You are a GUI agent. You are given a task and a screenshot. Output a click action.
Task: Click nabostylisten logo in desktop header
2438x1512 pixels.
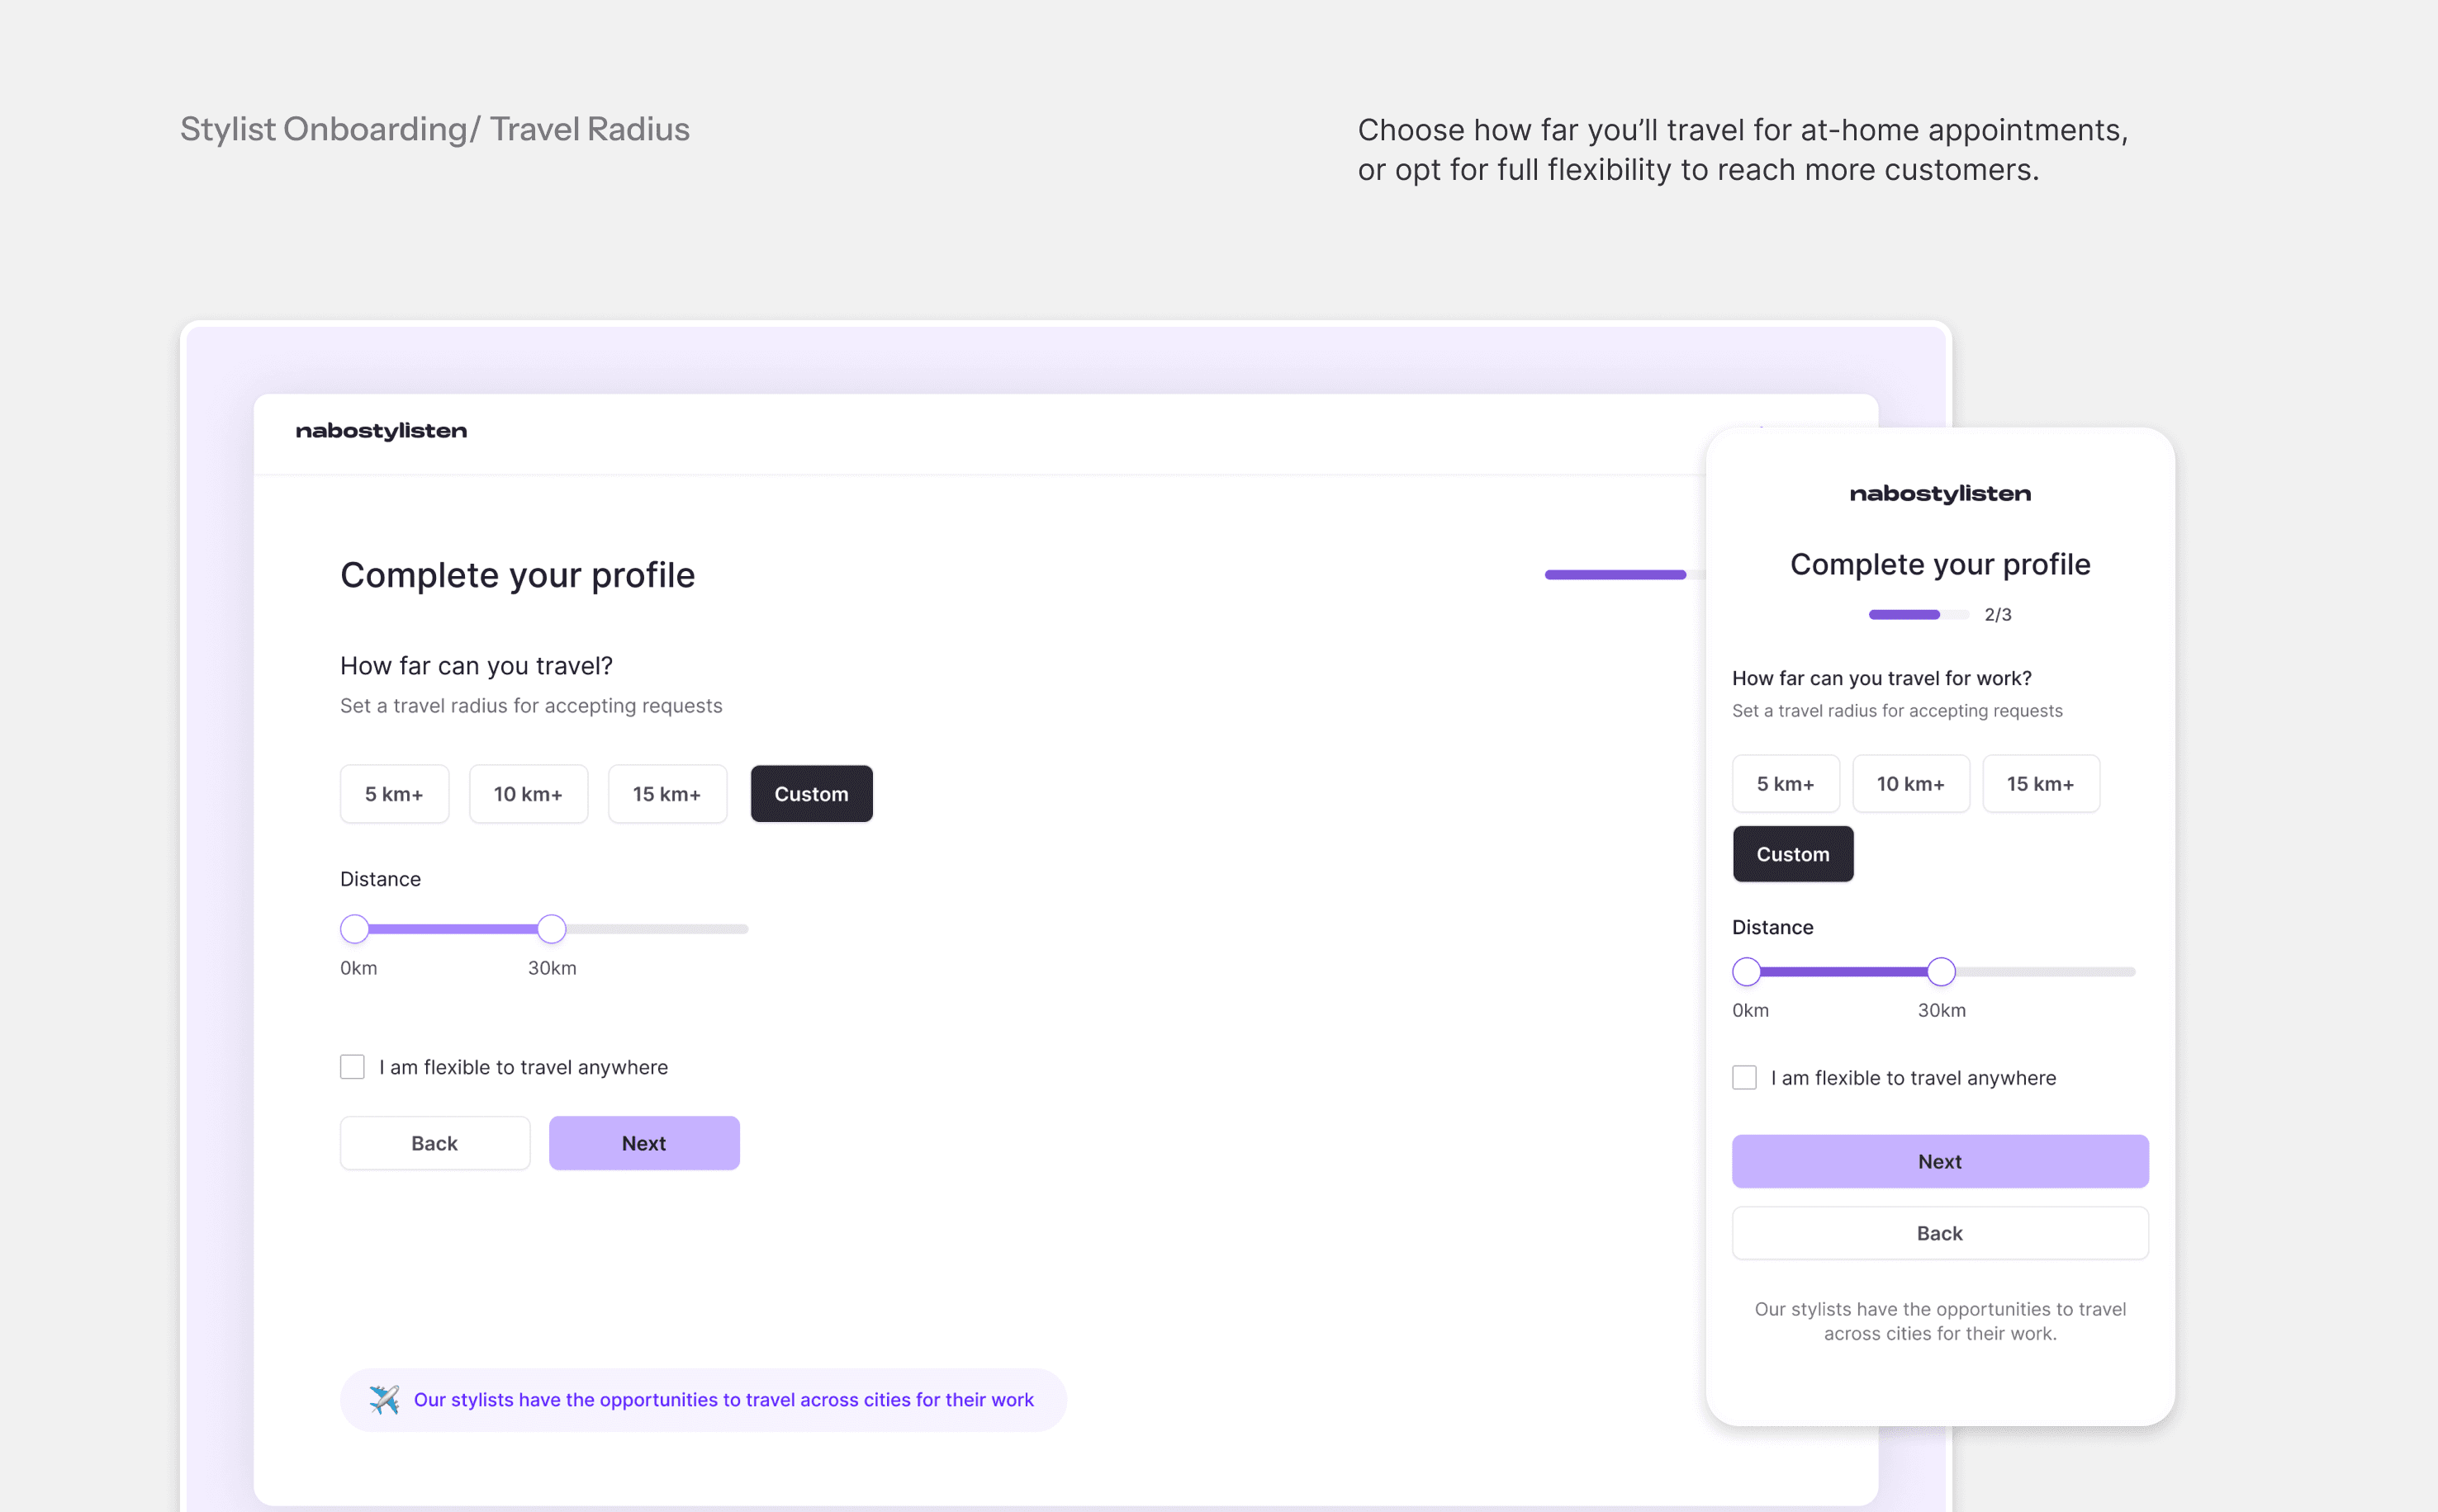tap(382, 431)
